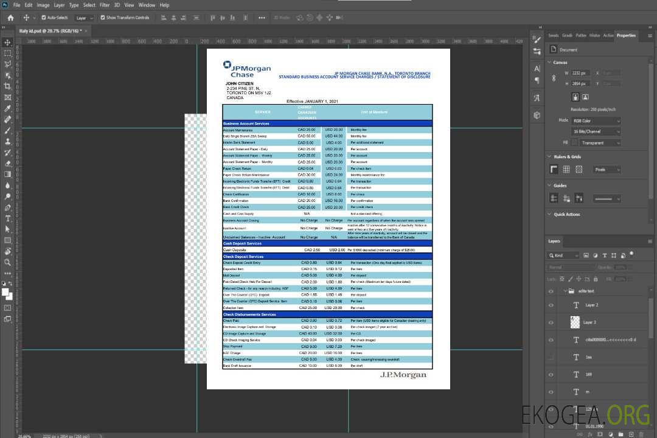Image resolution: width=657 pixels, height=438 pixels.
Task: Hide the 'edita text' group with eye icon
Action: coord(551,291)
